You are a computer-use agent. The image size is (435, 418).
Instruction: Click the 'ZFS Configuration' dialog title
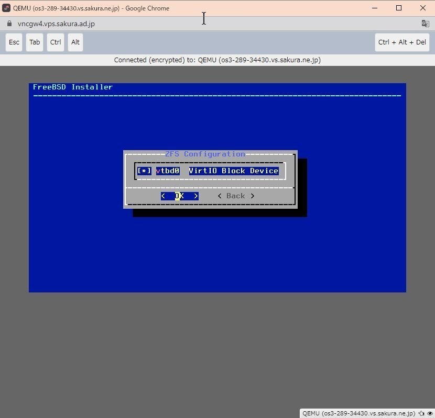[205, 154]
